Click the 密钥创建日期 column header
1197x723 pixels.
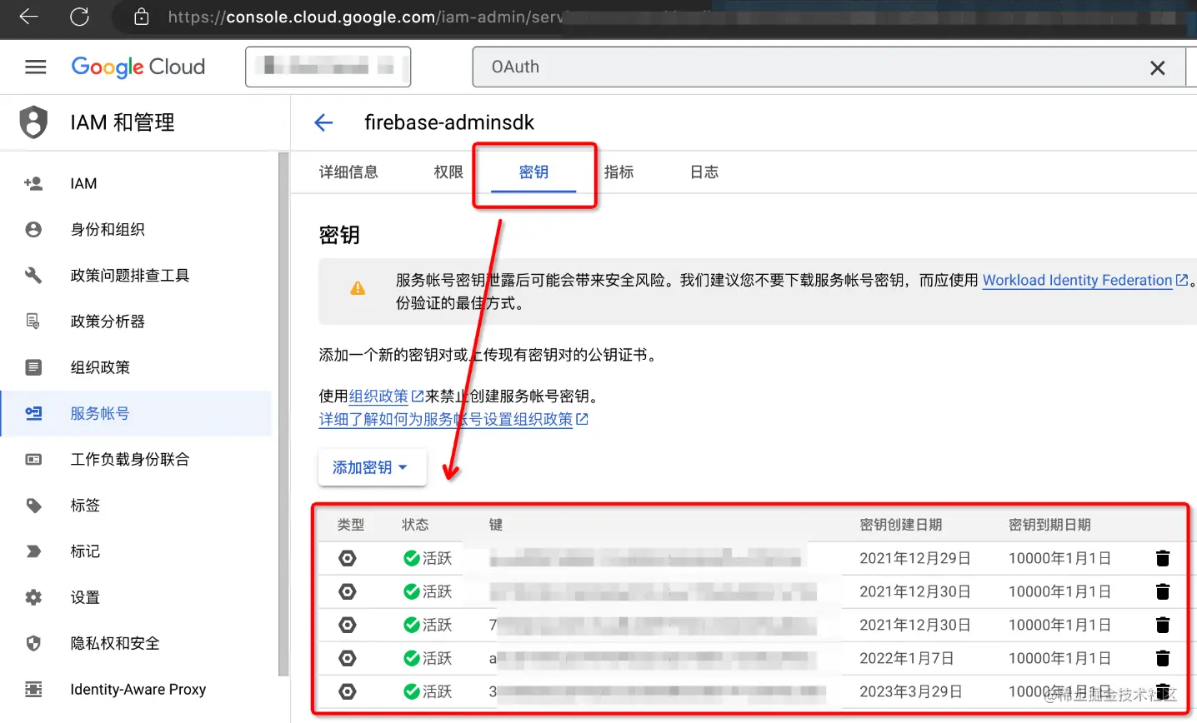[901, 525]
